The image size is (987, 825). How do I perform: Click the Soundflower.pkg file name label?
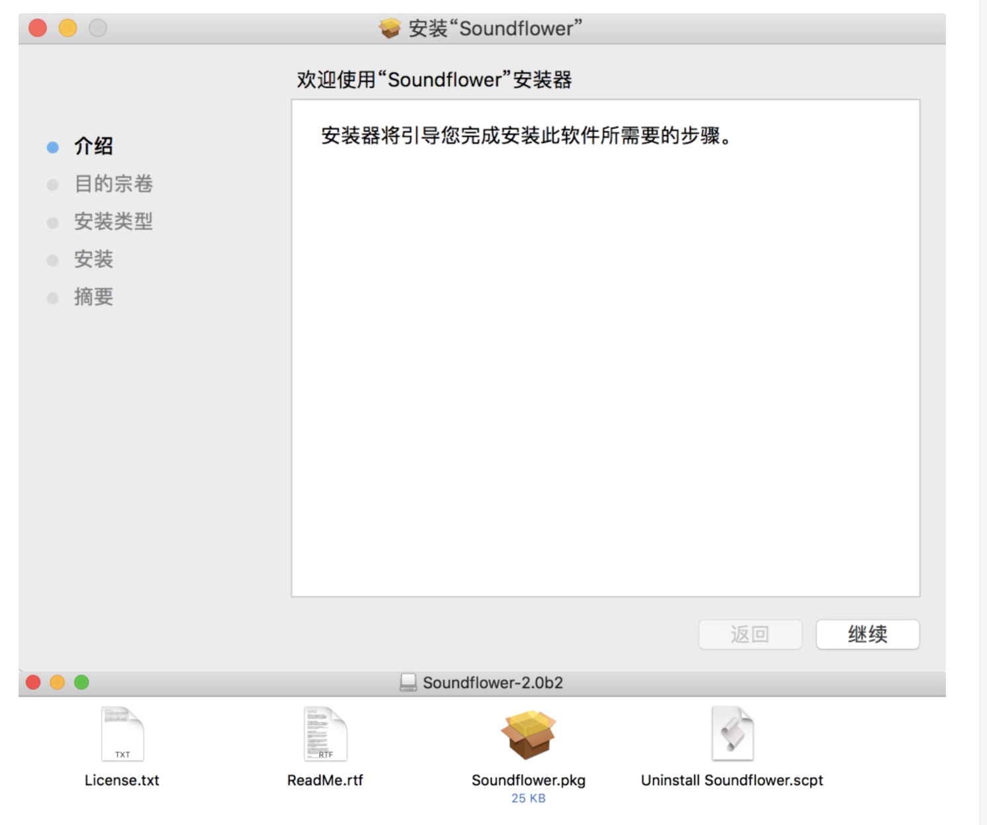point(529,781)
